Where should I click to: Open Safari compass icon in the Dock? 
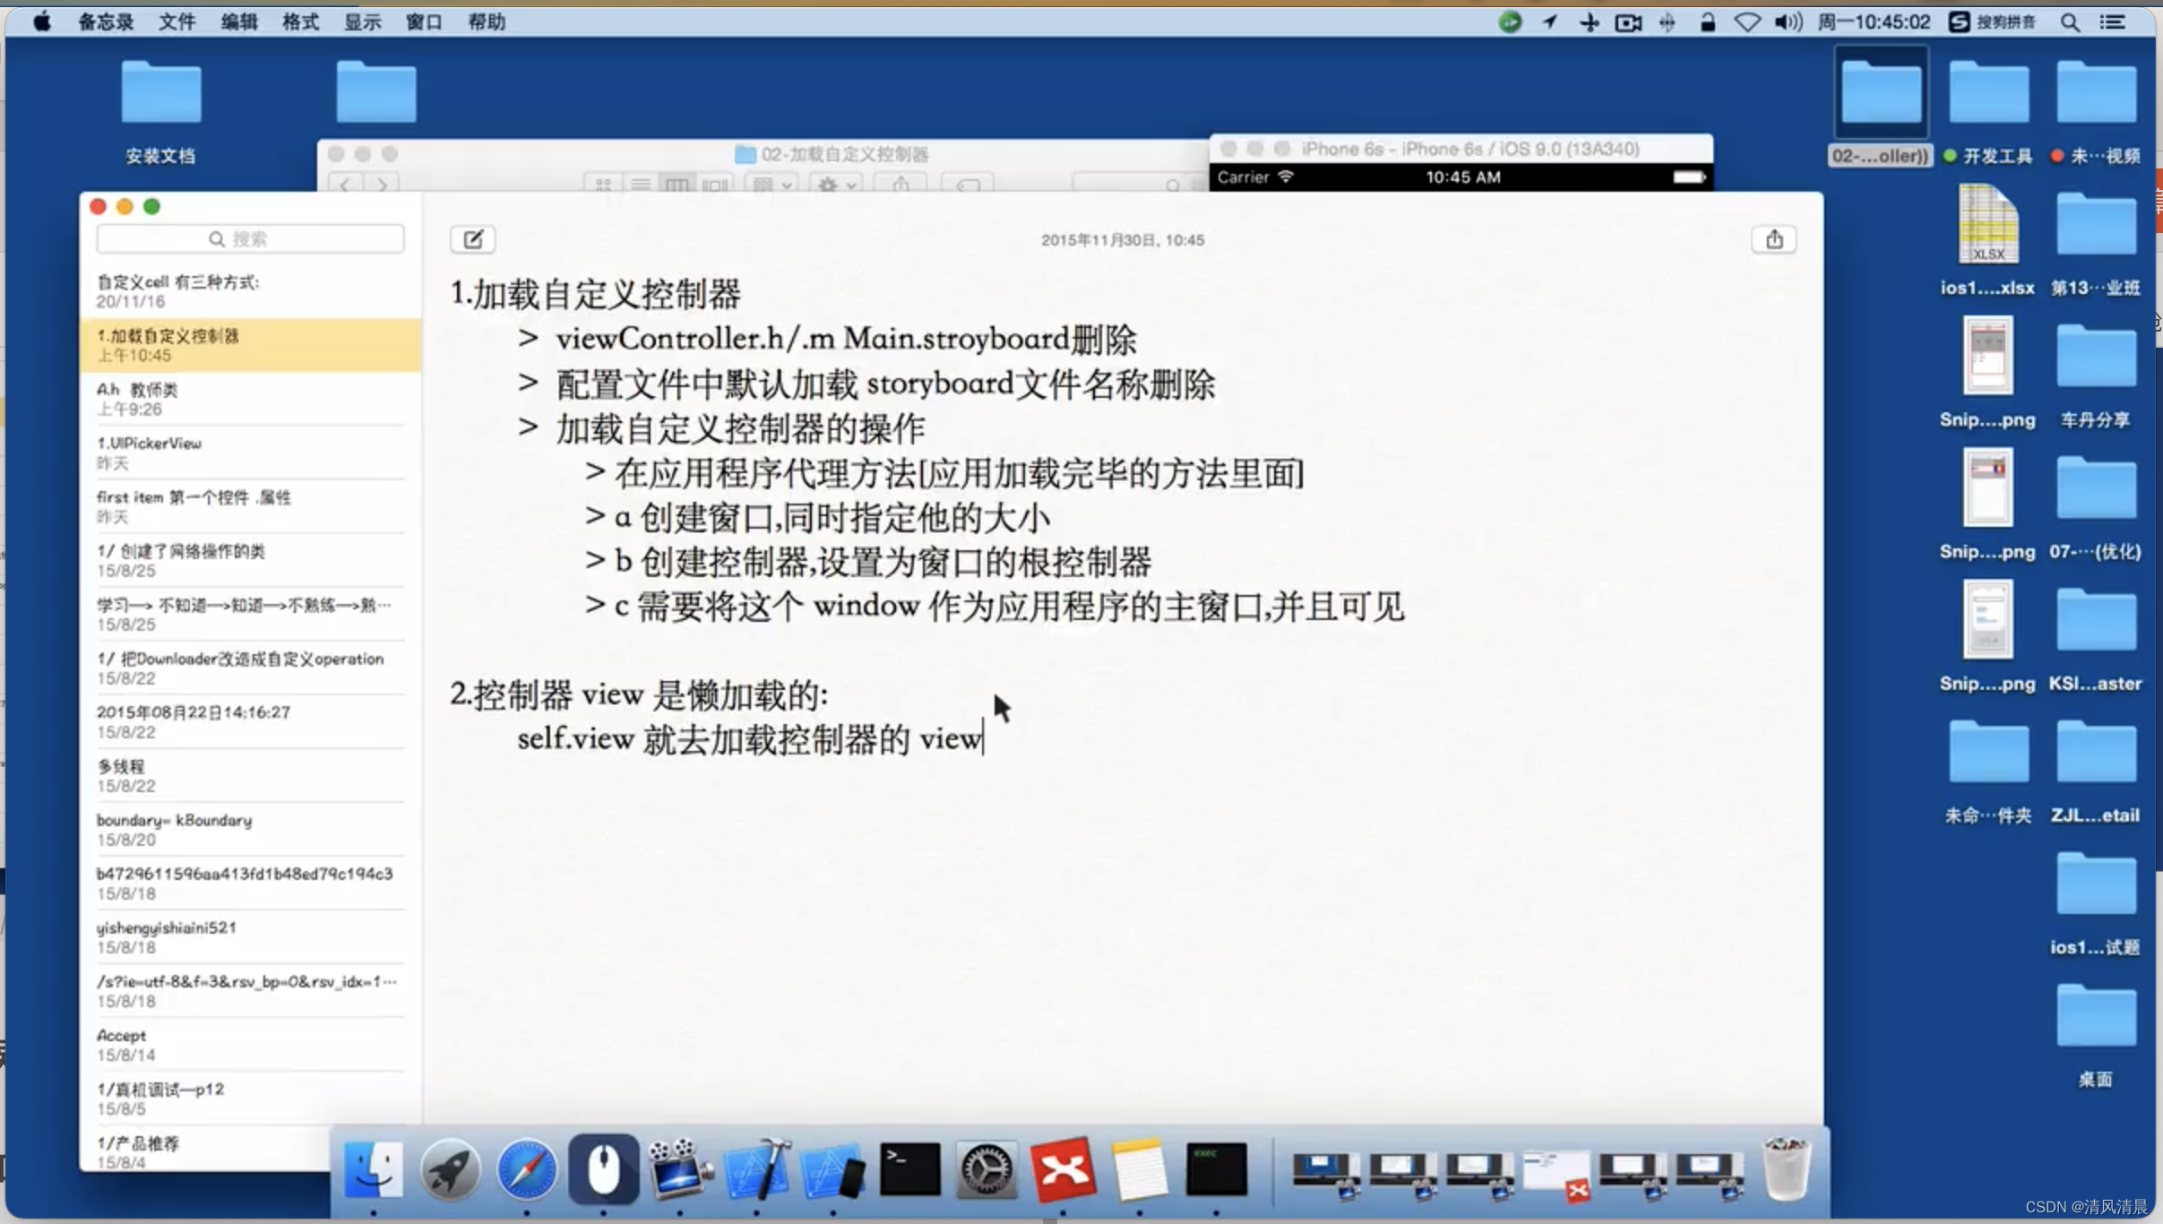[527, 1169]
